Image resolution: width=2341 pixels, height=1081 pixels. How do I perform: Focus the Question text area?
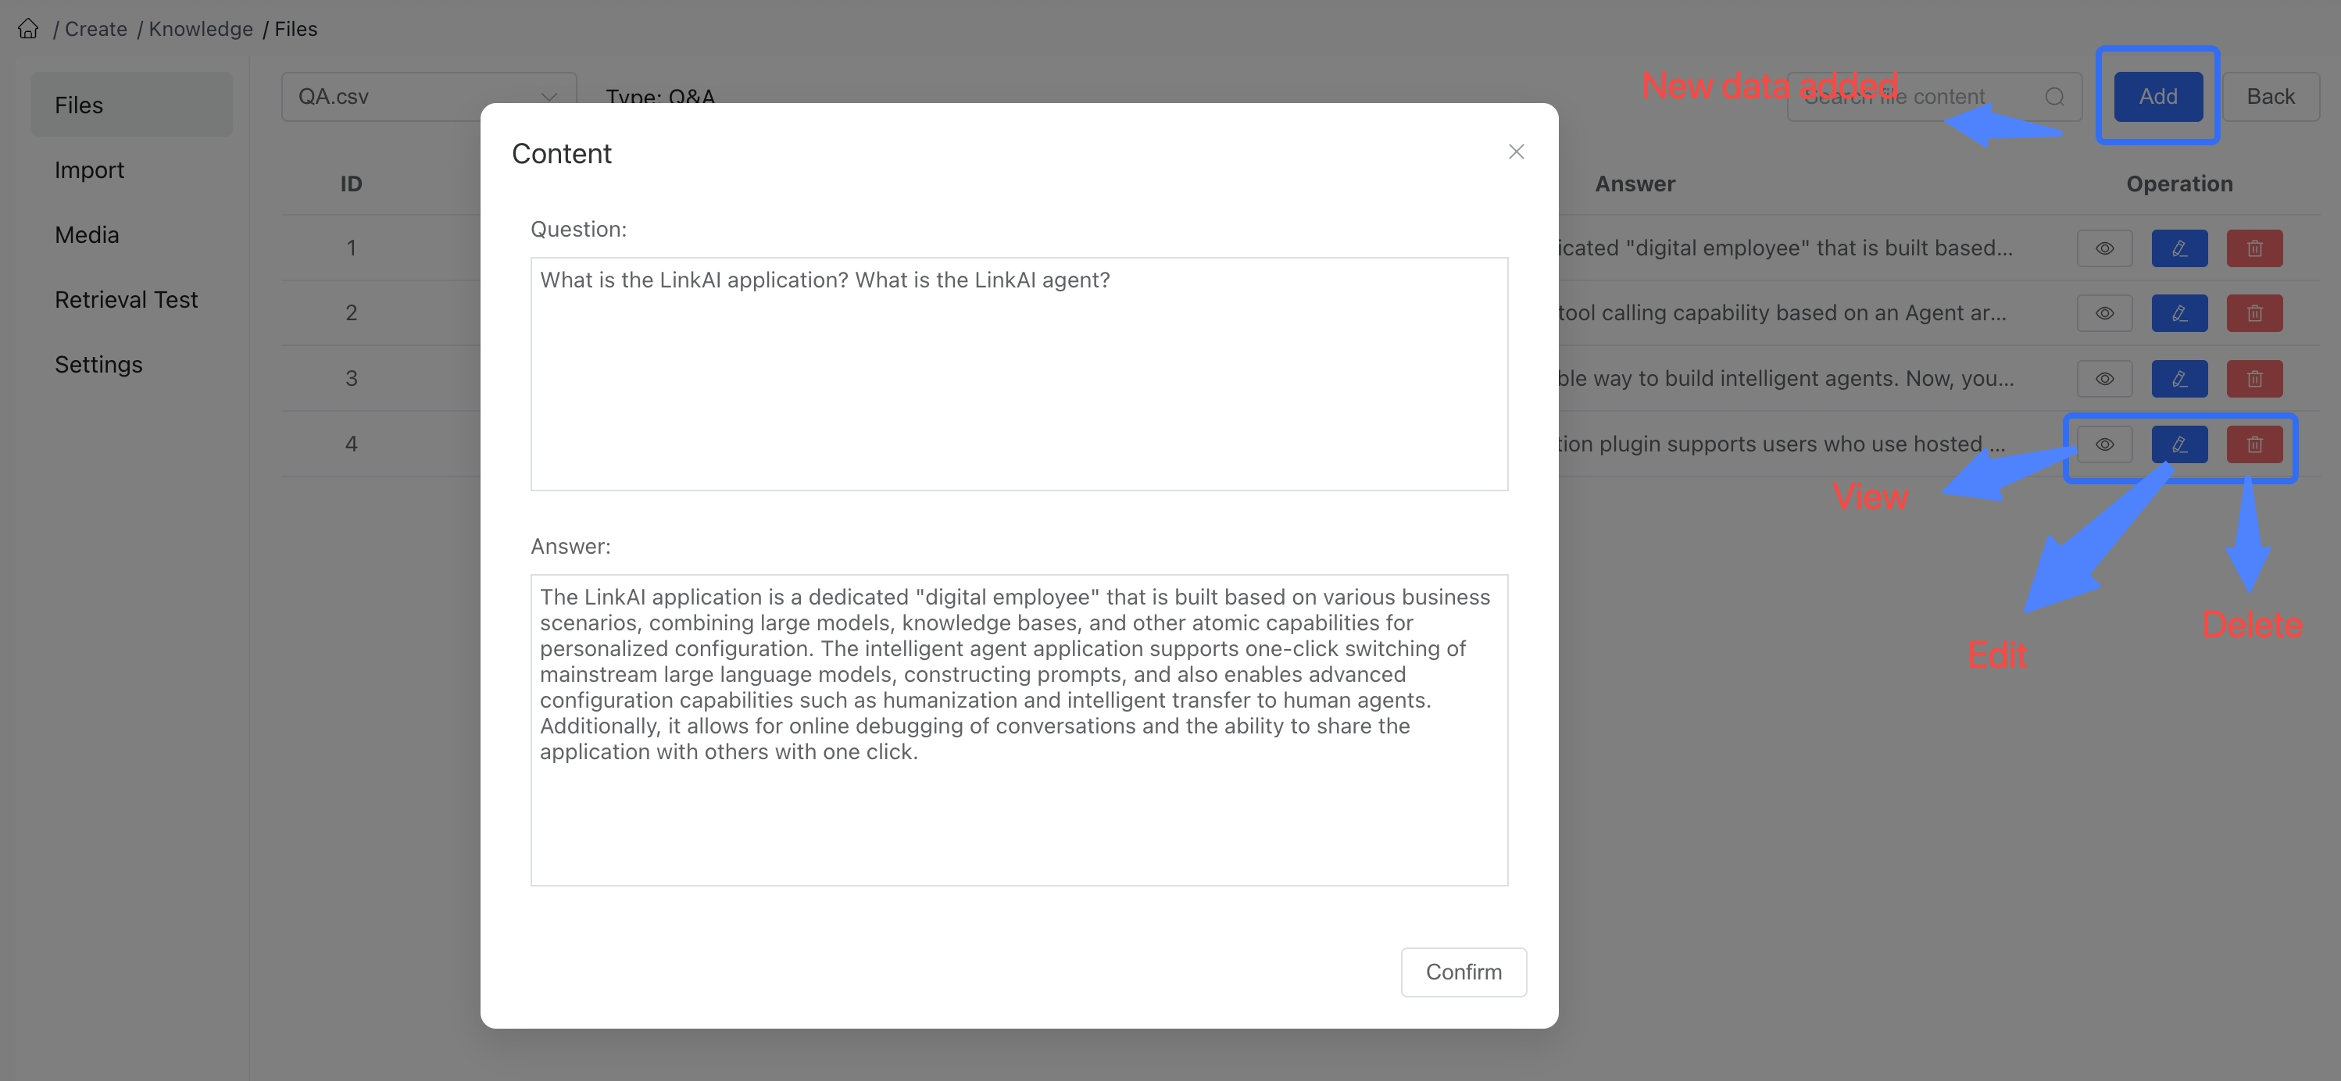(x=1019, y=373)
